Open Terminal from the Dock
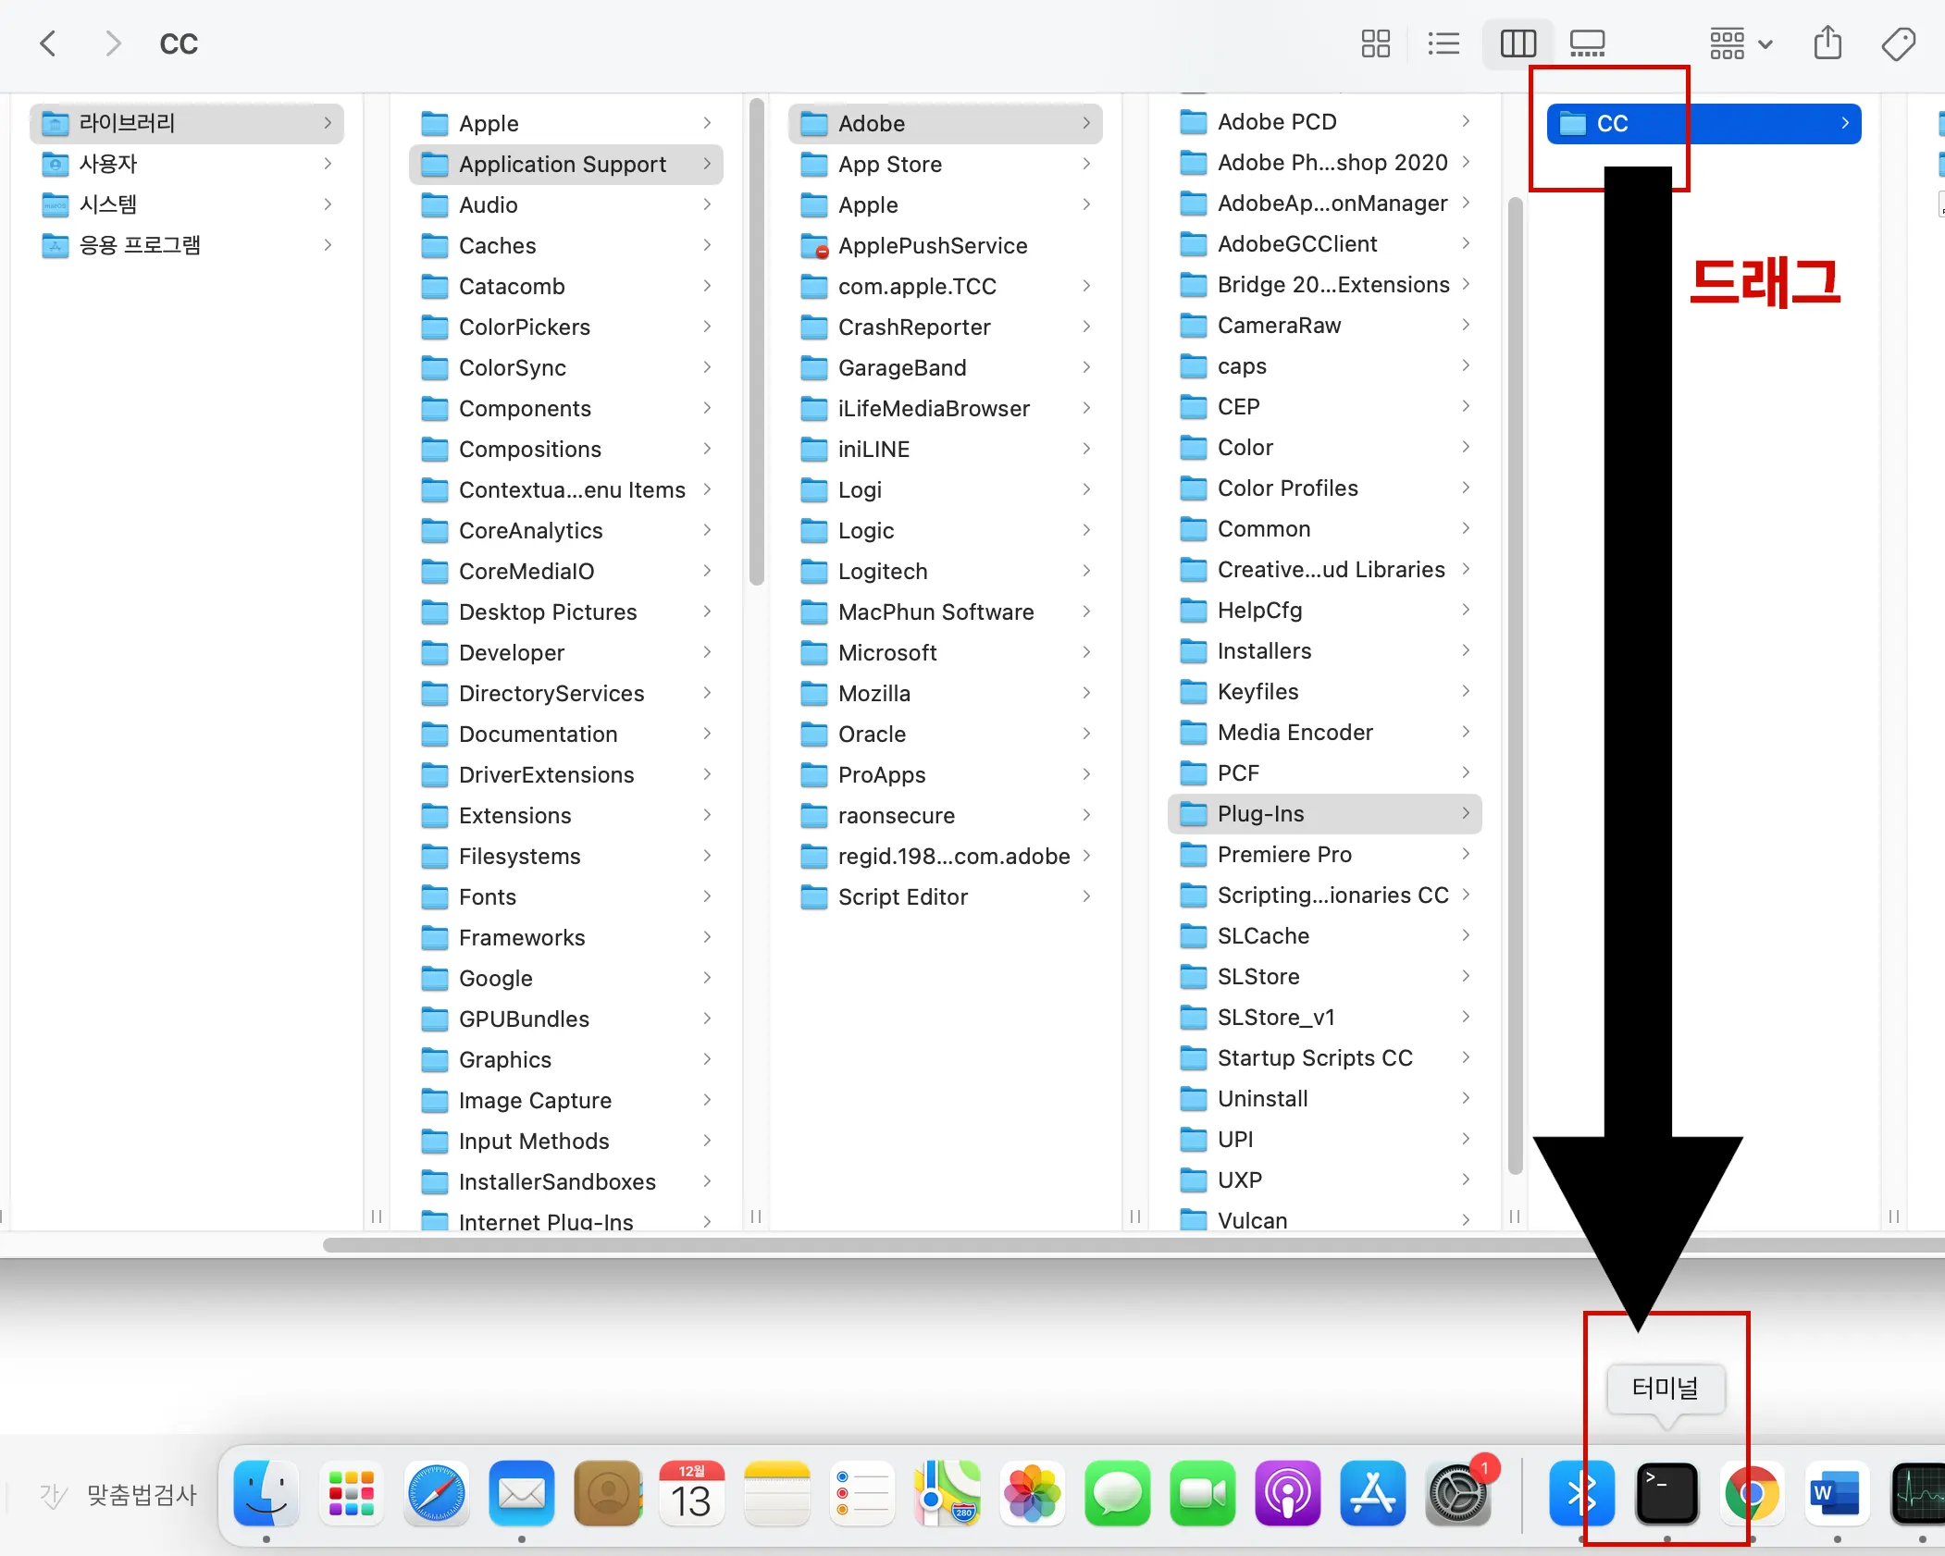This screenshot has width=1945, height=1556. tap(1666, 1493)
